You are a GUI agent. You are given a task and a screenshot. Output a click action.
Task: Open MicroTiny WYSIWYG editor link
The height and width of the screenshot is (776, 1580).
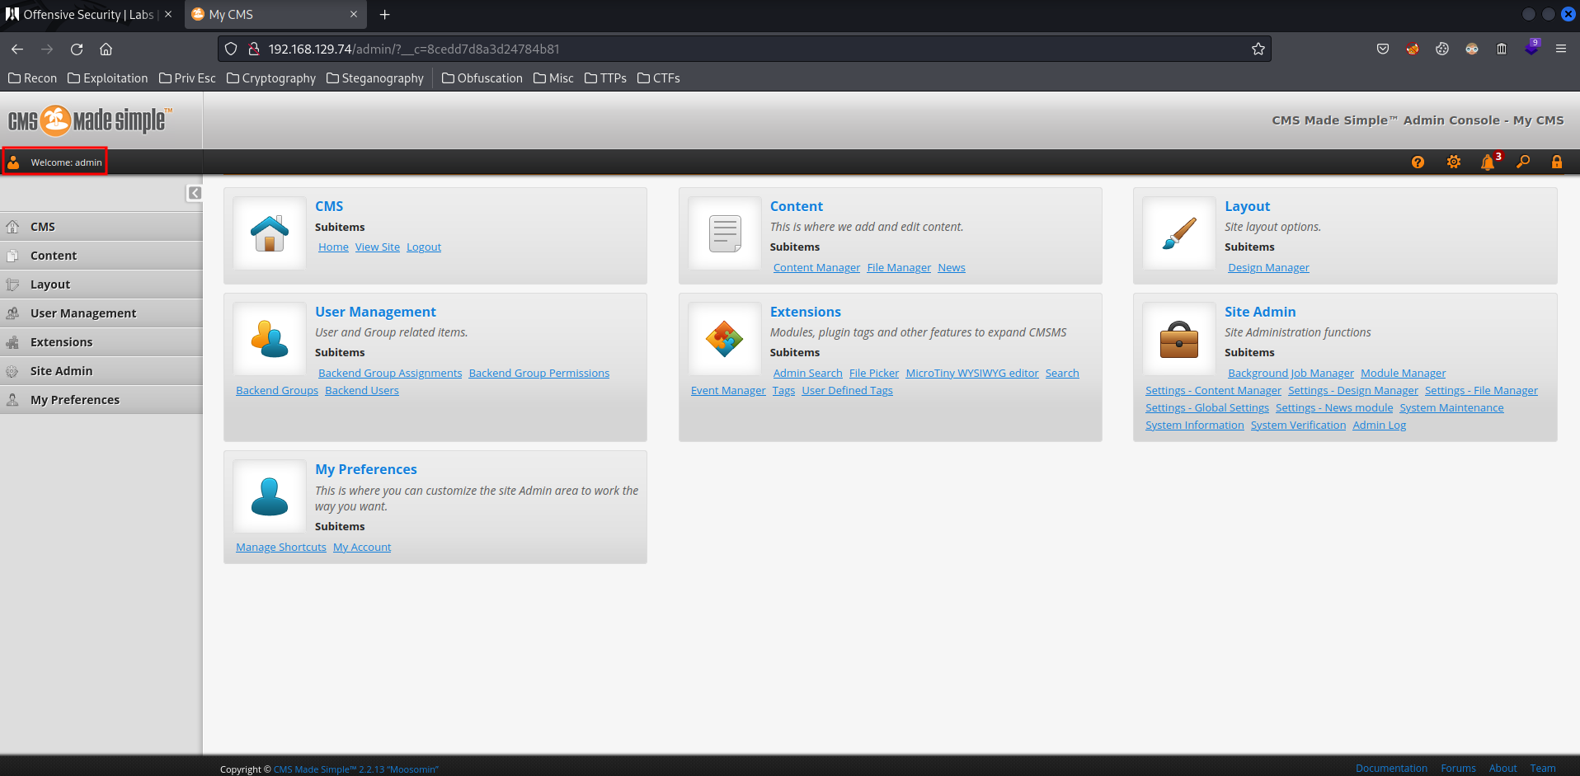click(x=972, y=374)
